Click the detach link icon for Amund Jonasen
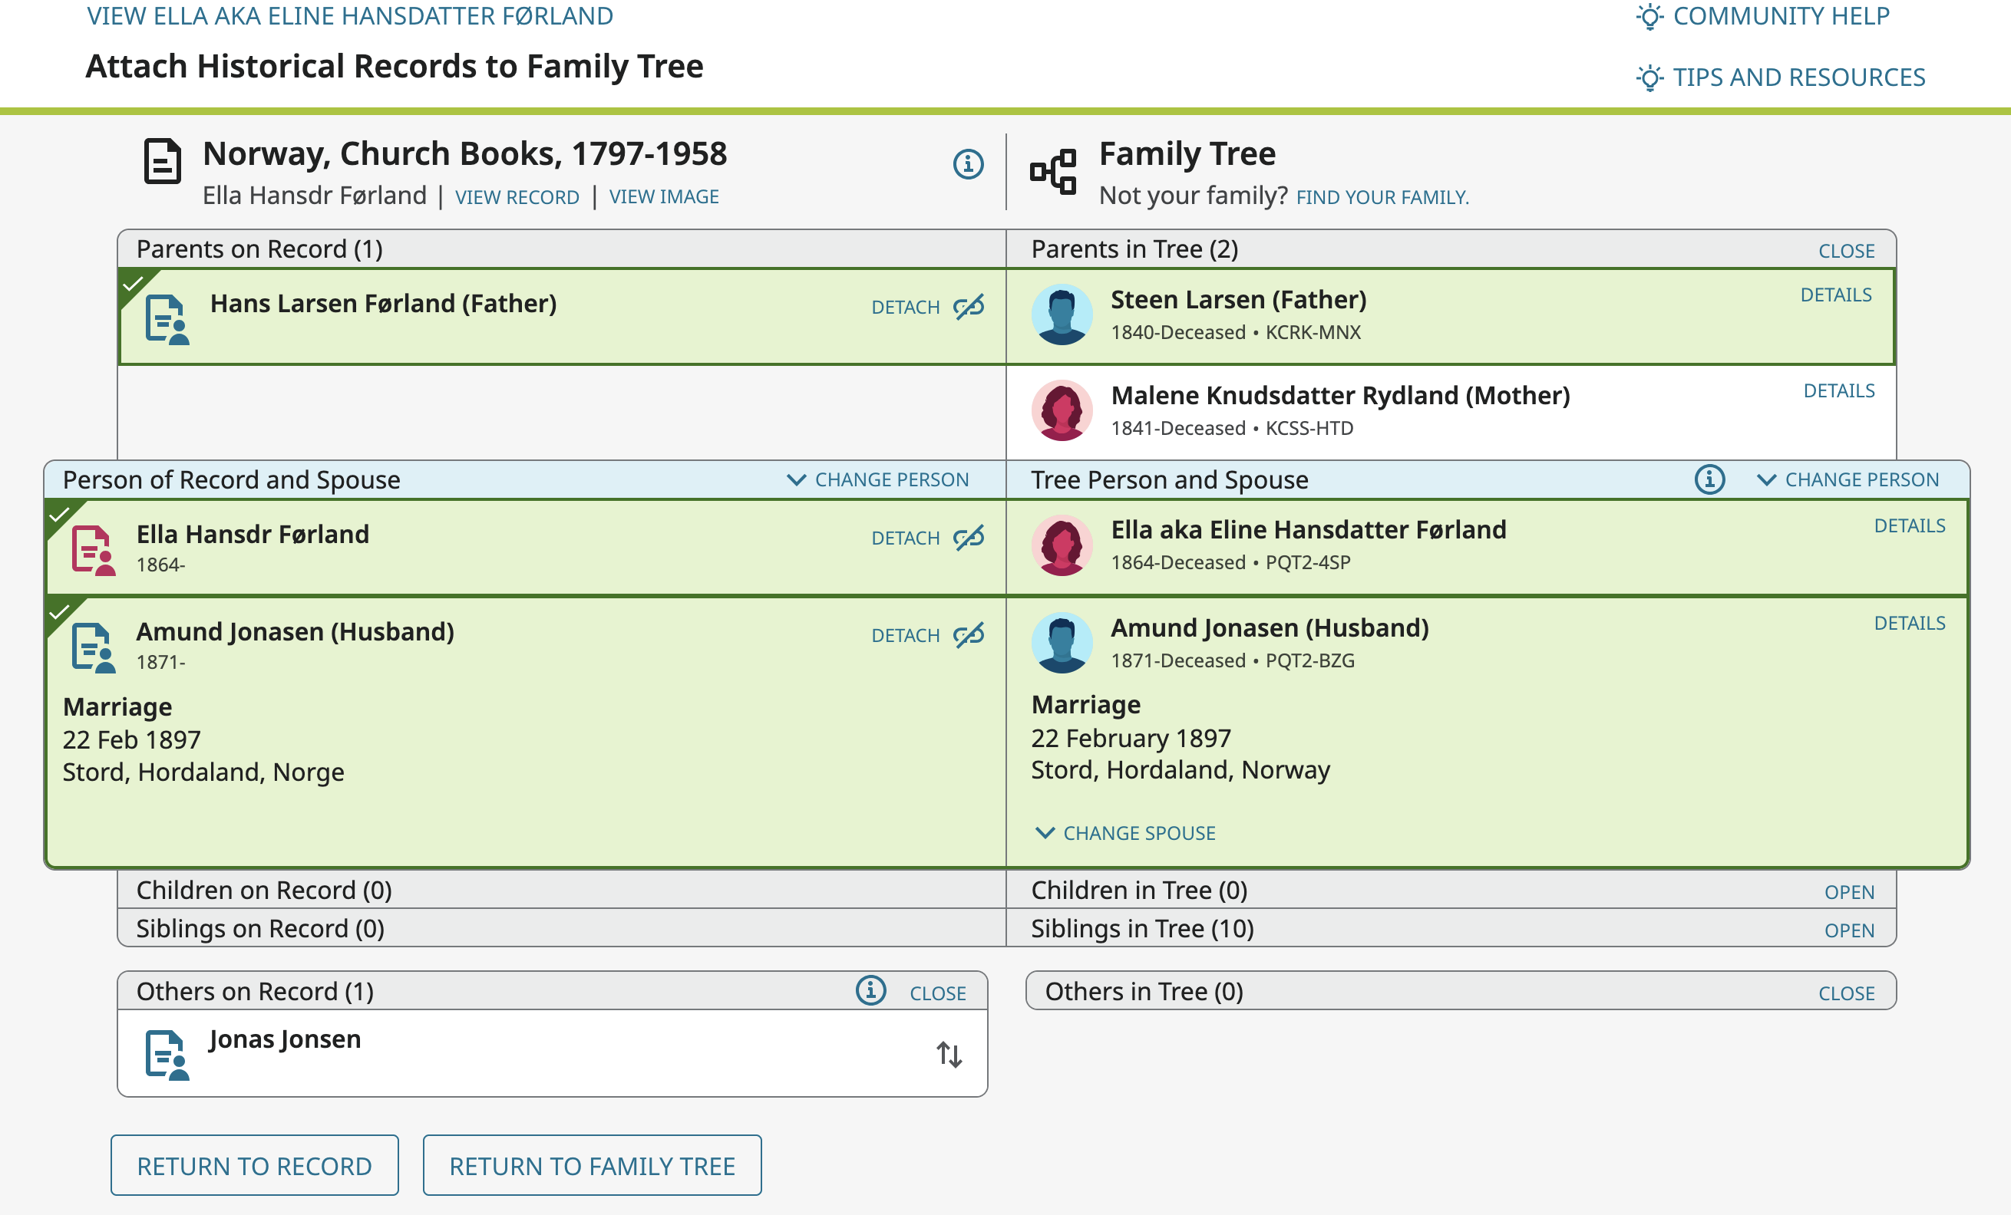This screenshot has height=1215, width=2011. (969, 634)
